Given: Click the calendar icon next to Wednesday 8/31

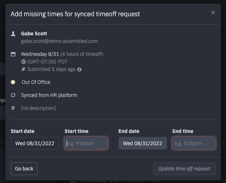Looking at the screenshot, I should tap(13, 54).
